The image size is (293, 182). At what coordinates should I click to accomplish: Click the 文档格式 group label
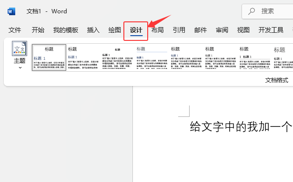coord(277,80)
